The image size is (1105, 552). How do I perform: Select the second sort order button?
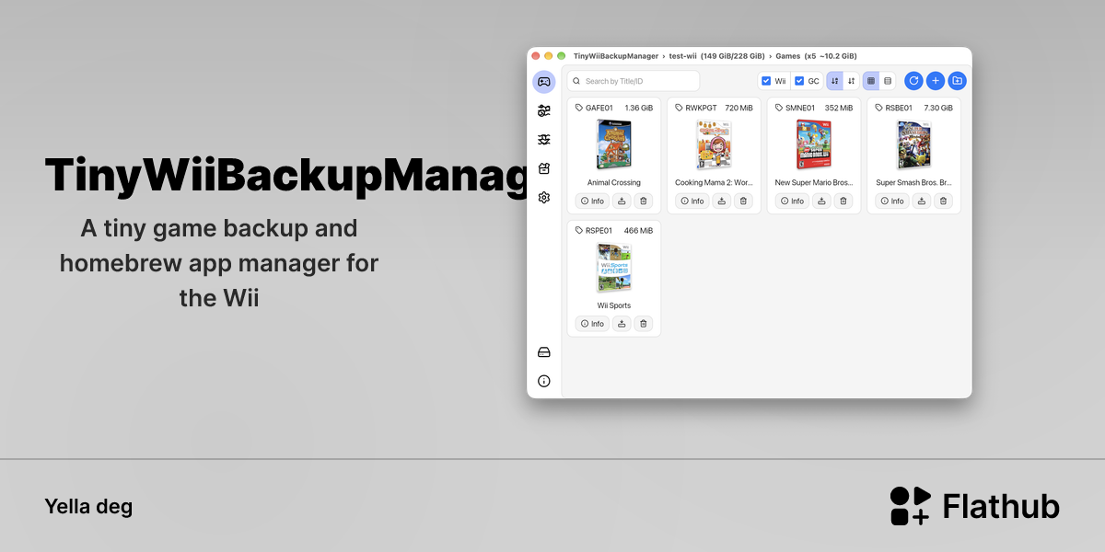coord(851,81)
